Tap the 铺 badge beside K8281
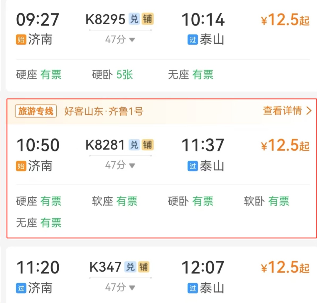The width and height of the screenshot is (317, 303). [147, 145]
